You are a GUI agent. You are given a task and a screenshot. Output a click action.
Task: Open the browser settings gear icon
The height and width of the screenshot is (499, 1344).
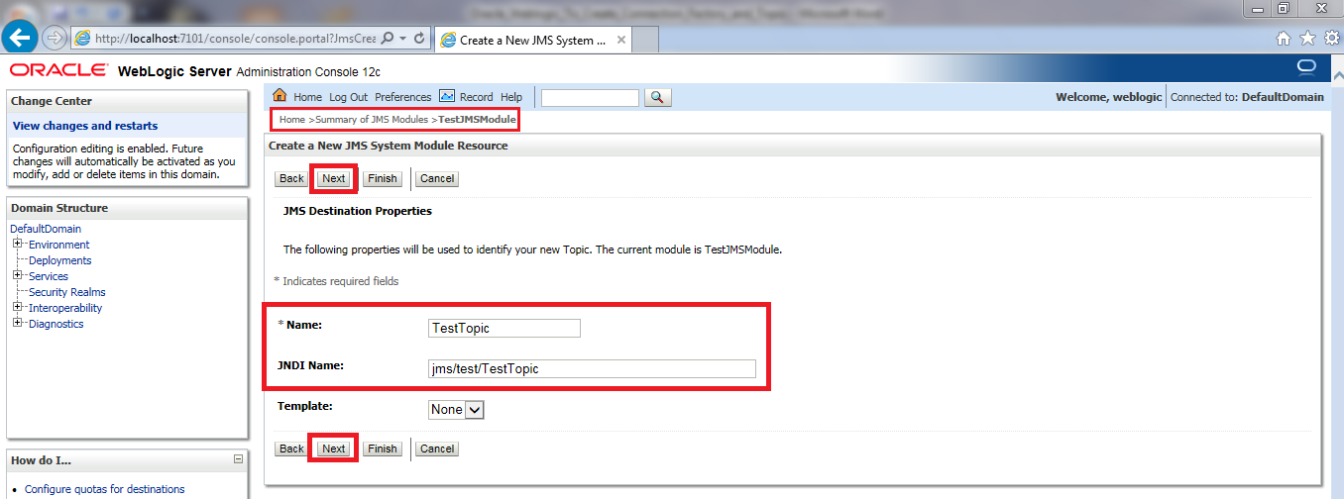1331,39
